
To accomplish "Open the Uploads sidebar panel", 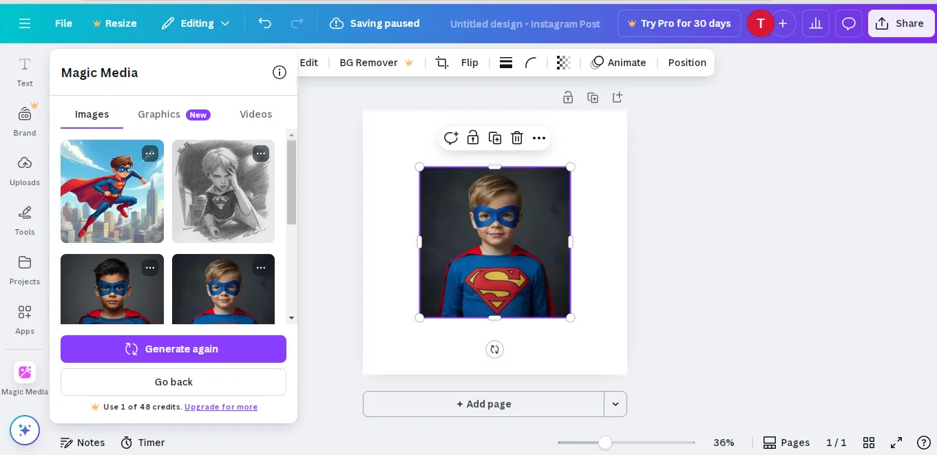I will pos(25,171).
